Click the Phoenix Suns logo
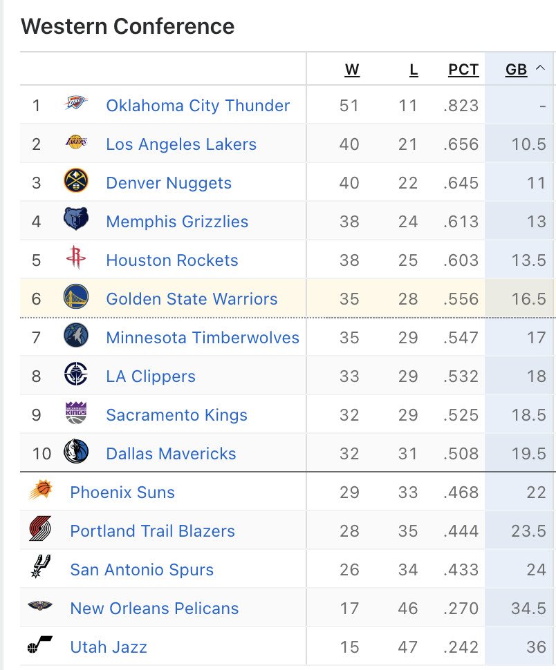The image size is (556, 670). [x=41, y=490]
